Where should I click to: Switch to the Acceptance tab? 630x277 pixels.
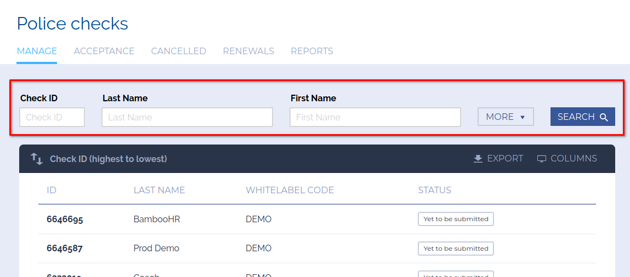[104, 51]
